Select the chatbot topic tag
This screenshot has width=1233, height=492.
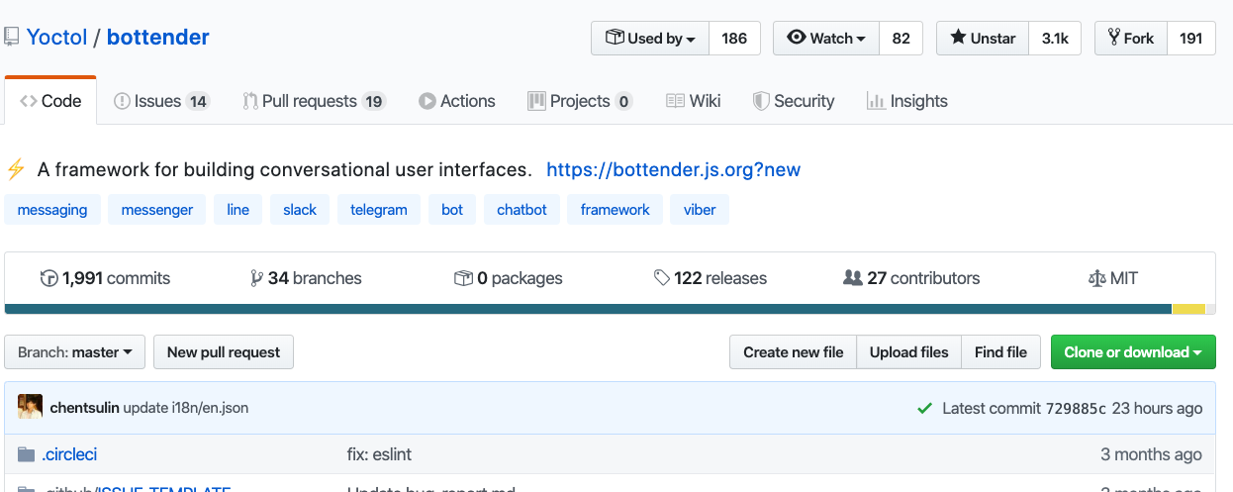[x=522, y=210]
